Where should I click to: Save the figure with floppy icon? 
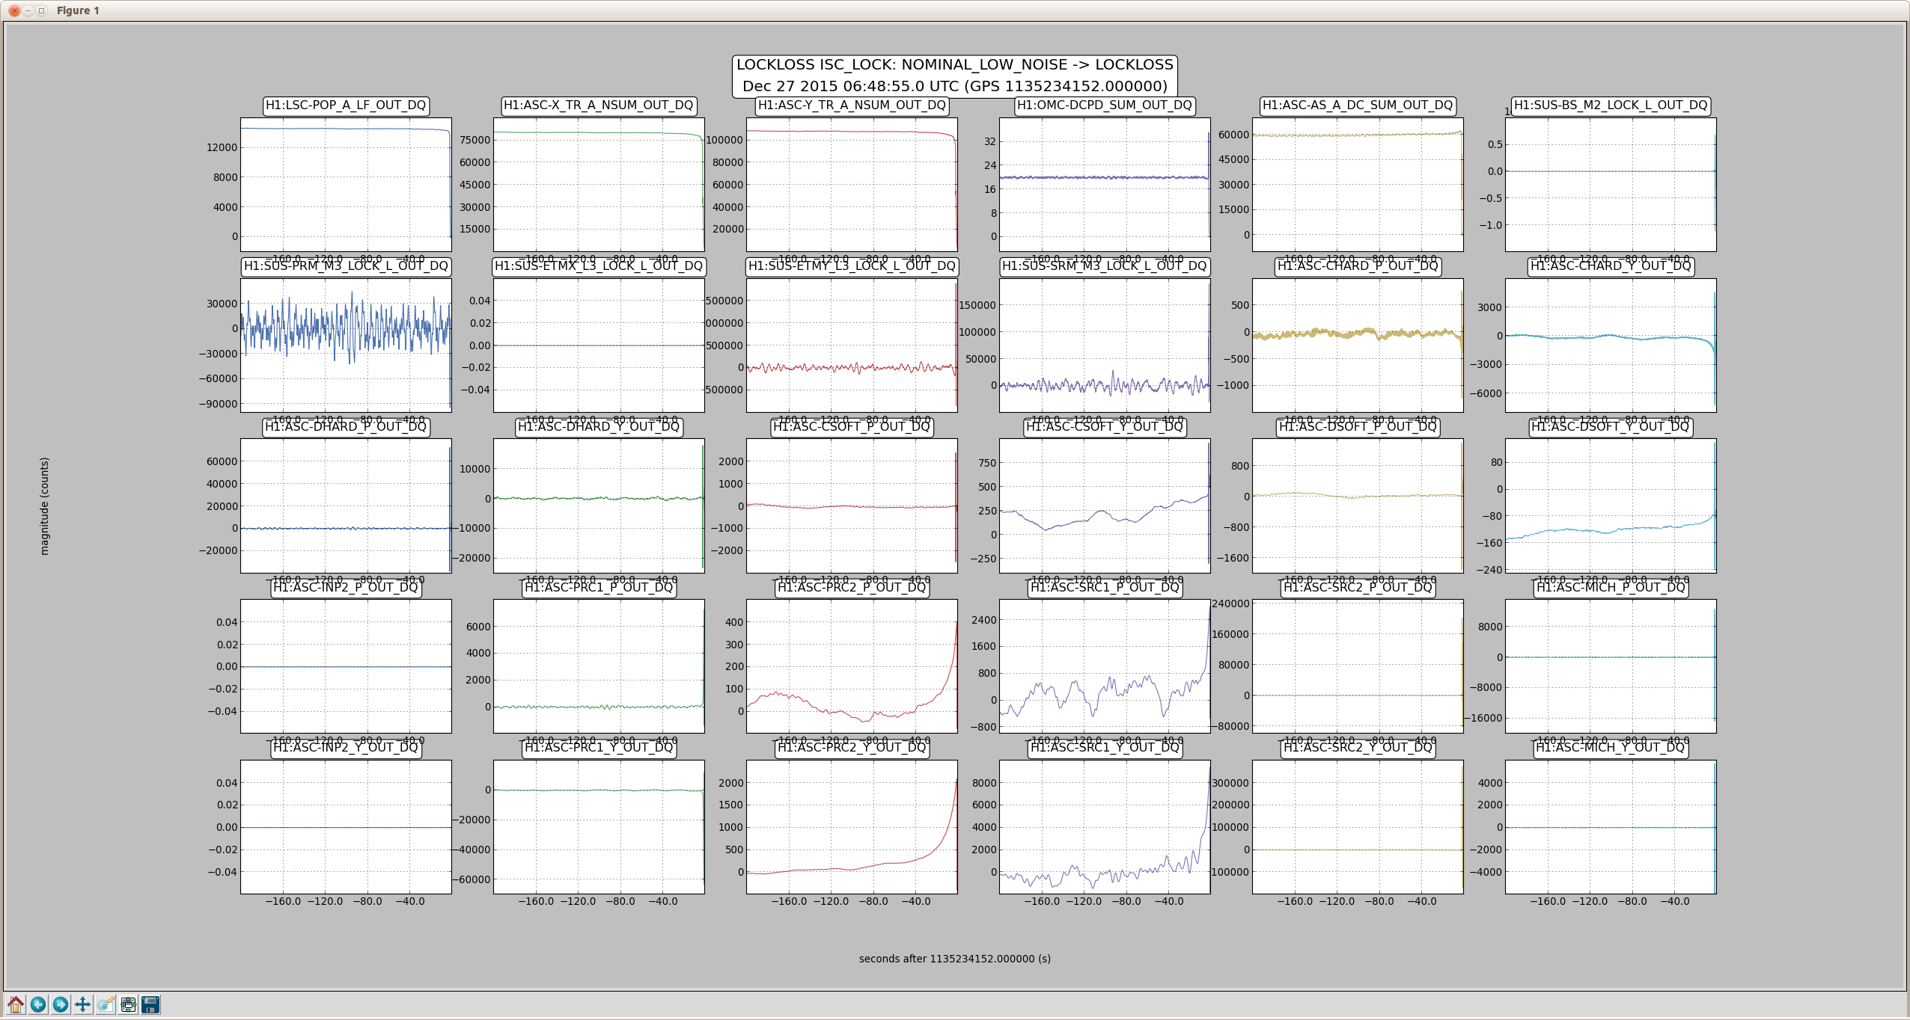click(150, 1004)
